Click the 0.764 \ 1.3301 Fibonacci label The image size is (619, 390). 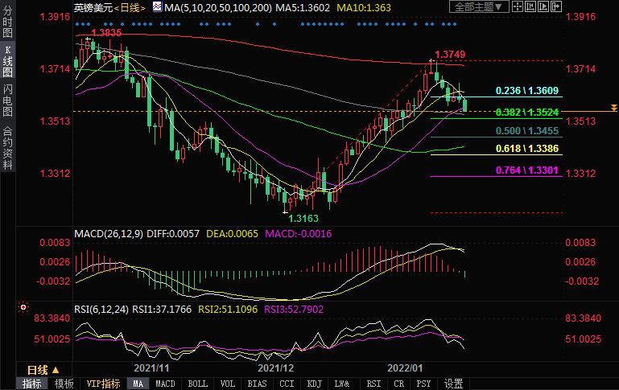(527, 170)
